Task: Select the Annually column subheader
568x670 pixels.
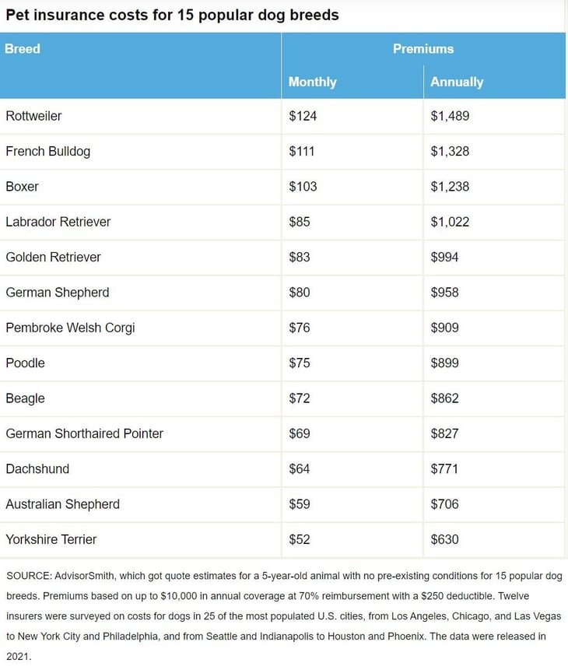Action: pos(457,82)
